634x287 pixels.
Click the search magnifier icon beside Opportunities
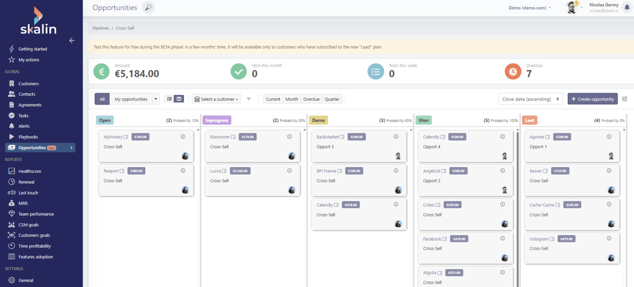click(148, 7)
